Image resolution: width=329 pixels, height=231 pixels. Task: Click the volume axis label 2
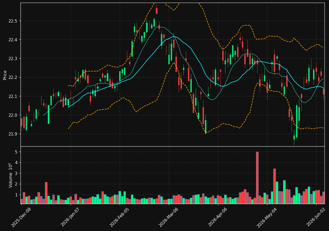click(x=16, y=184)
